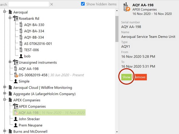This screenshot has width=179, height=134.
Task: Click the Burns and McDonnell building icon
Action: point(10,131)
